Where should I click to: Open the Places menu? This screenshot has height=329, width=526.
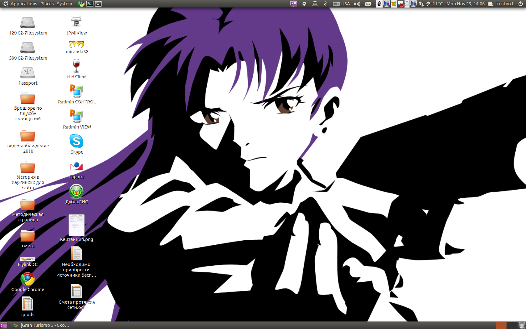47,4
